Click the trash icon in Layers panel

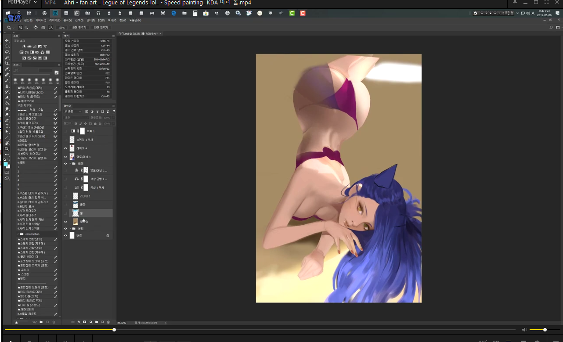(x=108, y=322)
